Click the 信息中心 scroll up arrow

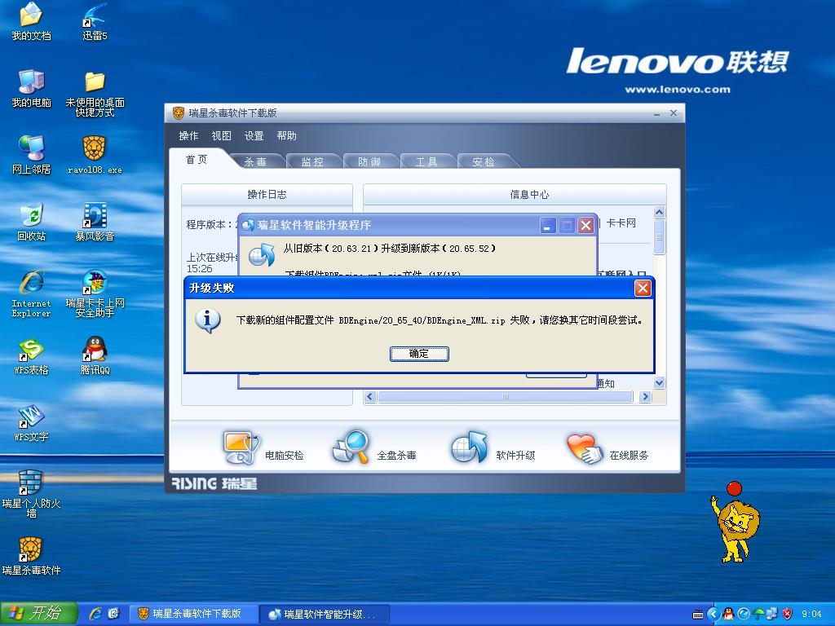point(659,213)
